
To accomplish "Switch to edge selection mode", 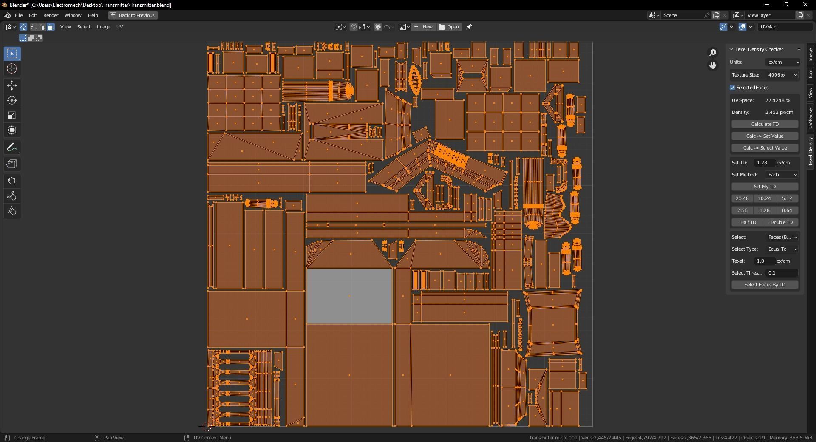I will click(42, 27).
